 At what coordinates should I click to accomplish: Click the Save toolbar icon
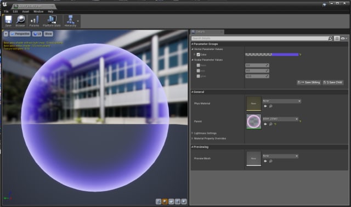[8, 21]
